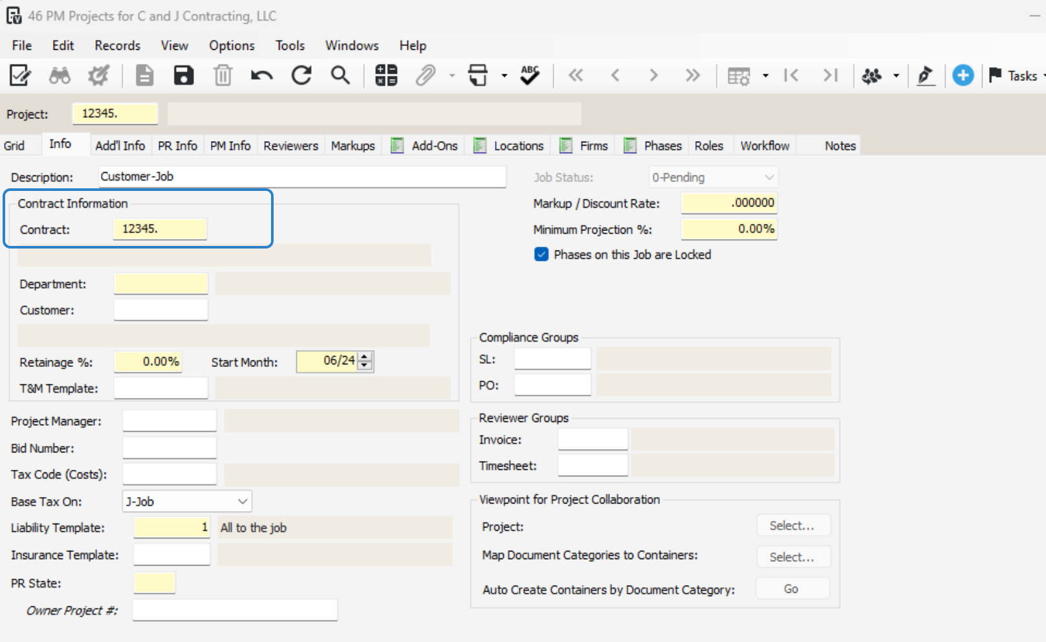This screenshot has width=1046, height=642.
Task: Click the Reviewer Groups Invoice field
Action: pos(593,439)
